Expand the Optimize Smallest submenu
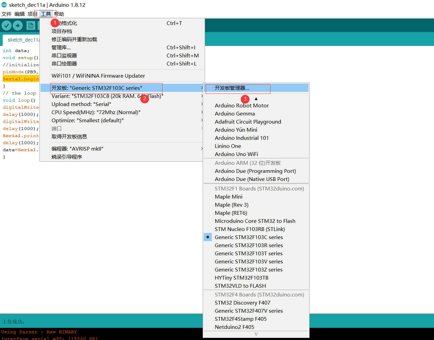 (202, 120)
